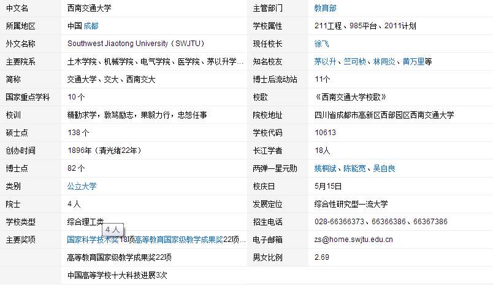The width and height of the screenshot is (493, 285).
Task: Click the 中国高等学校十大科技进展3次 text
Action: [117, 275]
